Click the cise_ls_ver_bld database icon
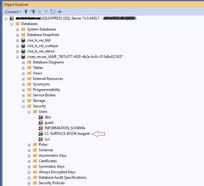This screenshot has height=186, width=204. point(23,40)
